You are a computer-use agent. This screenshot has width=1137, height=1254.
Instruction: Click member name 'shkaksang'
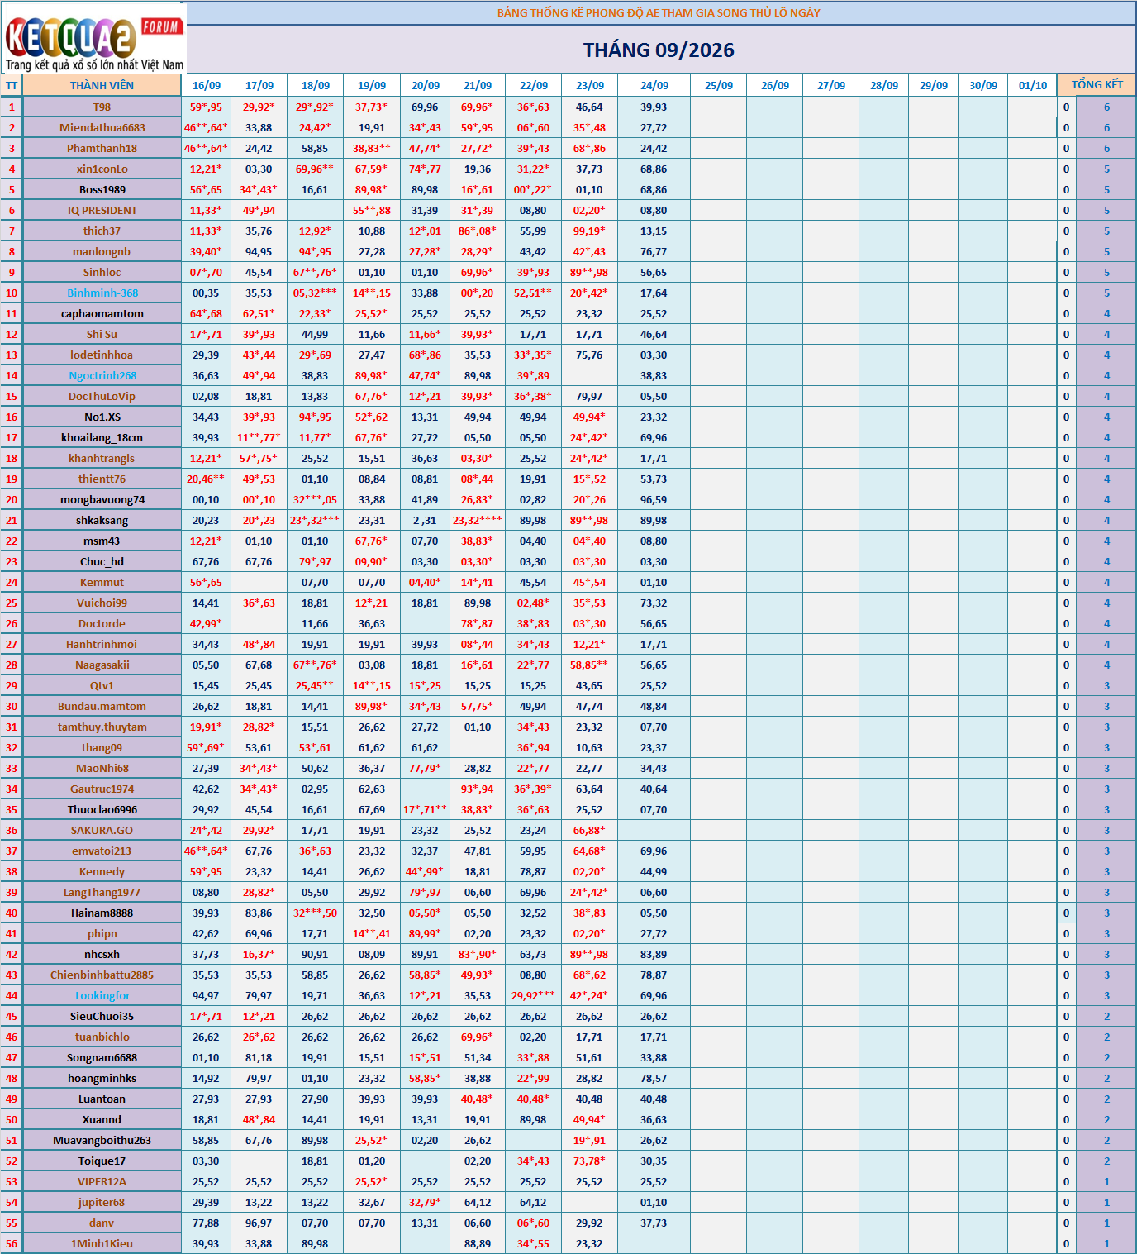point(102,520)
